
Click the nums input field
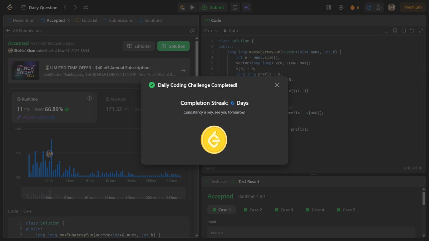(311, 232)
